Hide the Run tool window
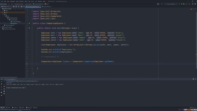 tap(196, 79)
